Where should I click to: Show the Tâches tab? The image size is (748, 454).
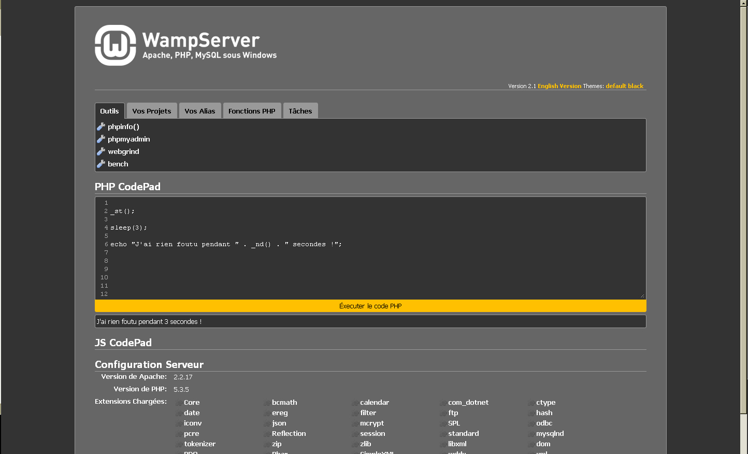tap(300, 111)
